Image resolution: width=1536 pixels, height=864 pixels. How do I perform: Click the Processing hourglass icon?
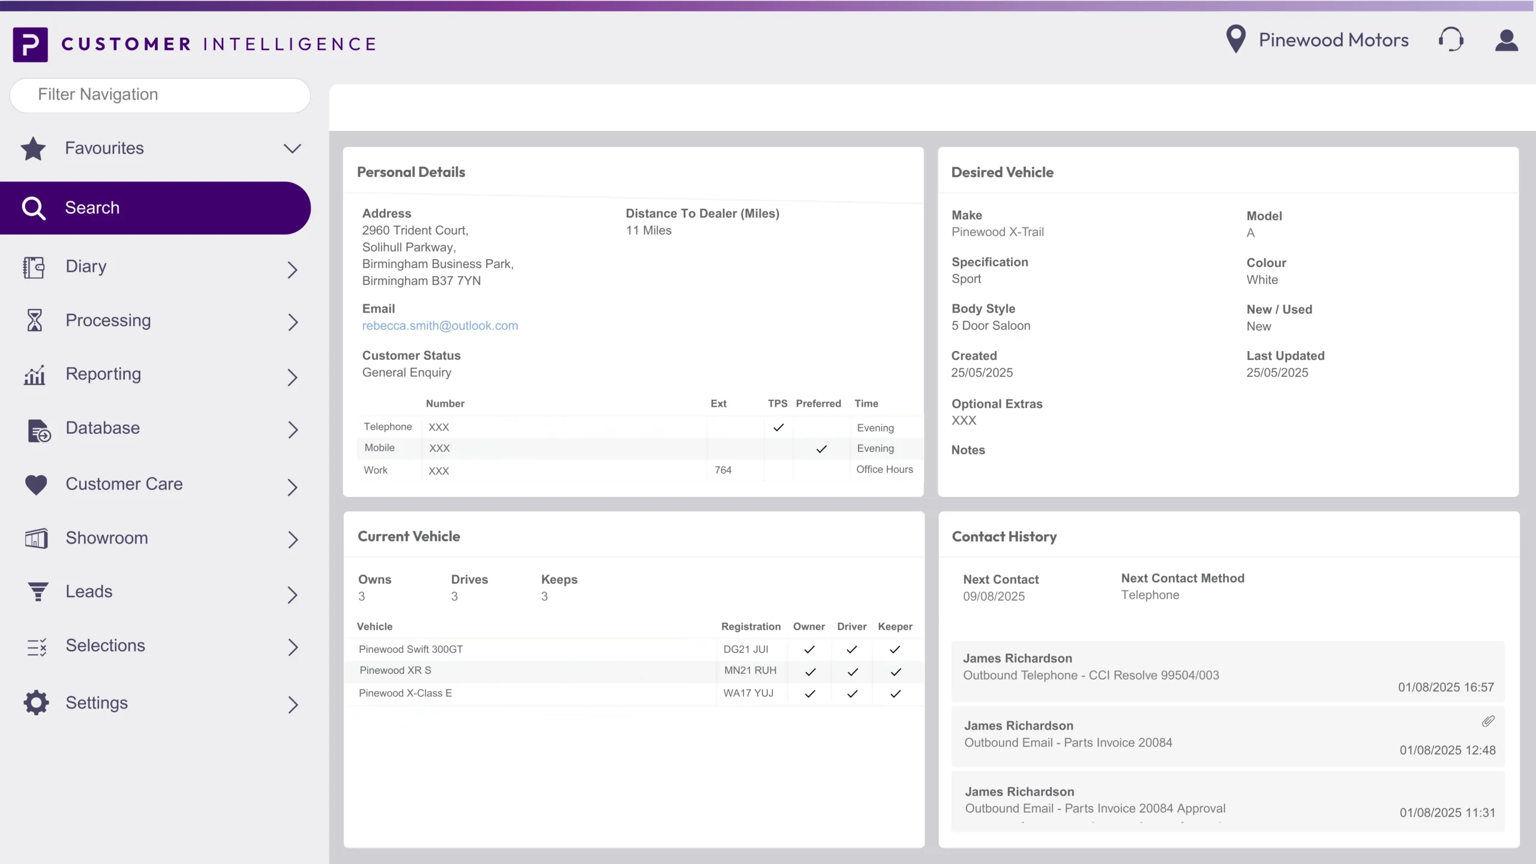coord(35,320)
